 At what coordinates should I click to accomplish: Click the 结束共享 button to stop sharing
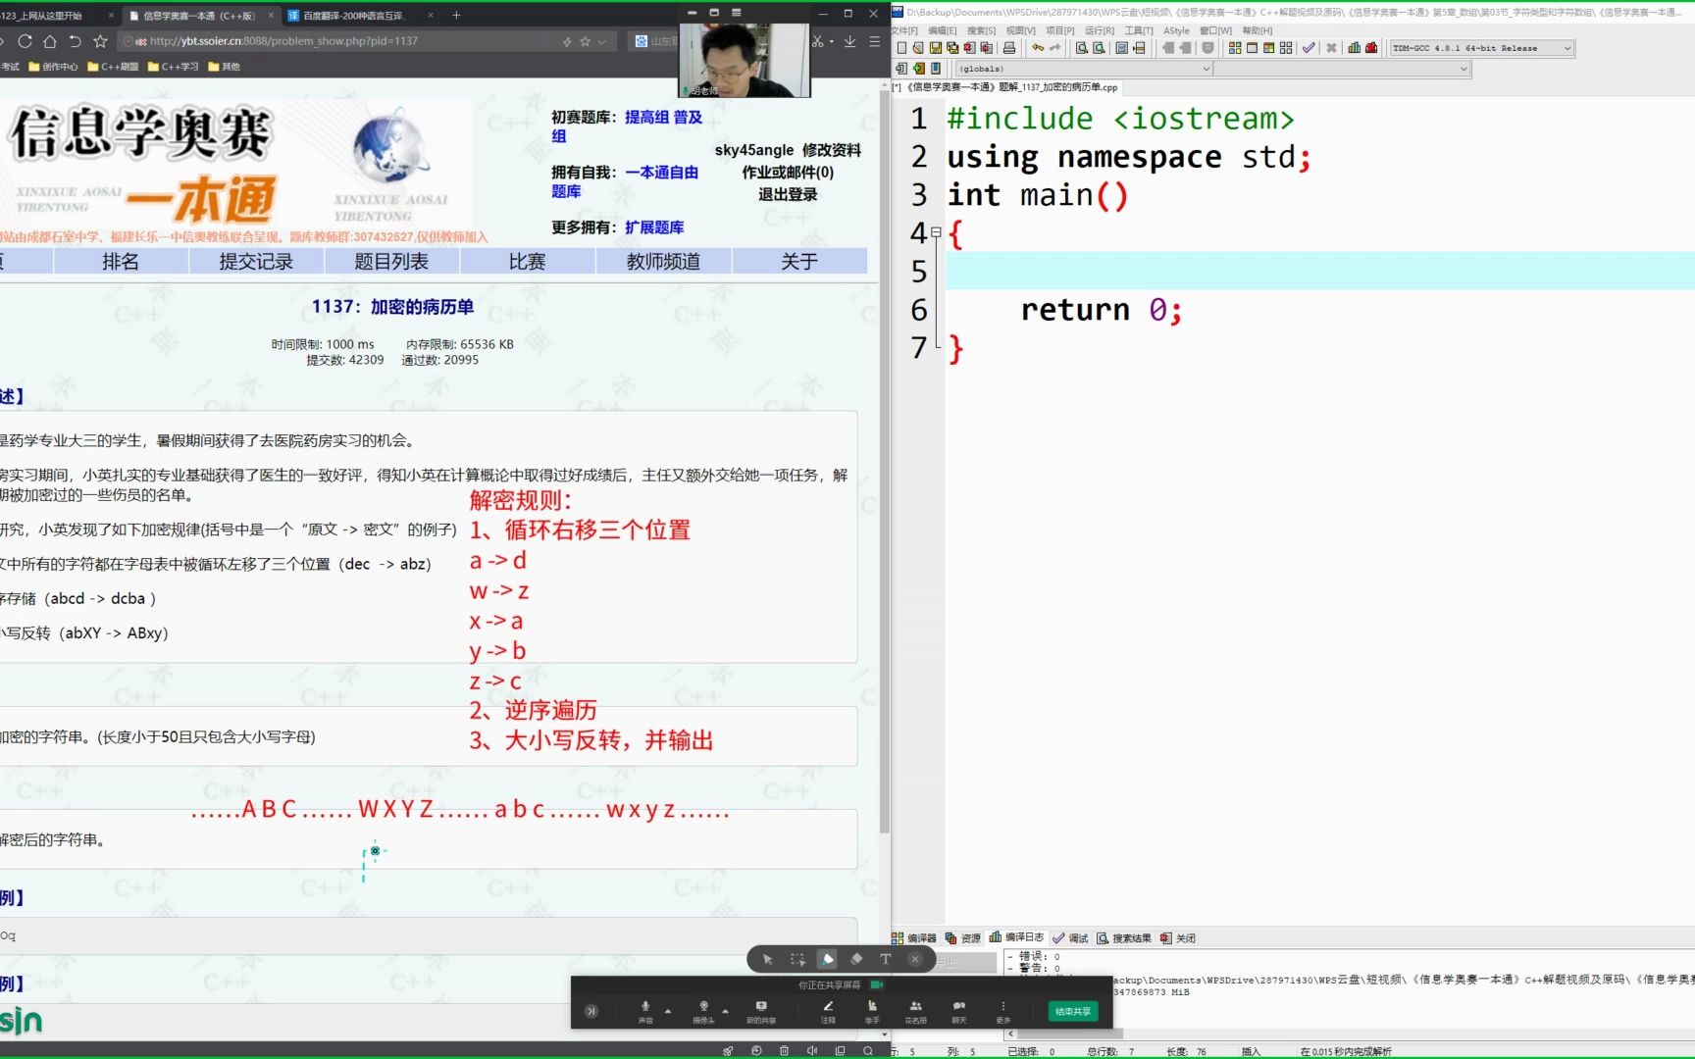click(x=1072, y=1011)
